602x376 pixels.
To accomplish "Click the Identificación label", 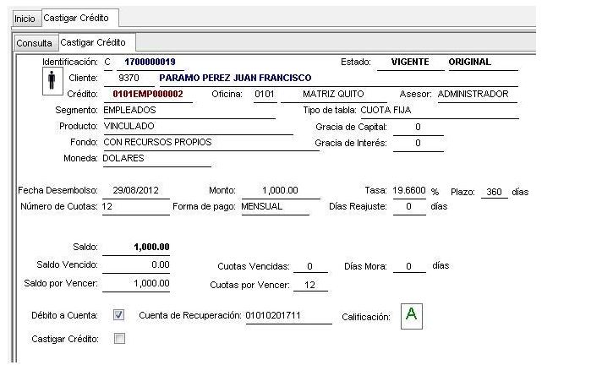I will 70,62.
